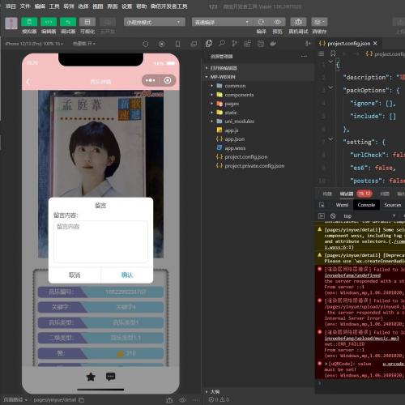The height and width of the screenshot is (405, 405).
Task: Open the search magnifier icon in editor
Action: click(222, 43)
